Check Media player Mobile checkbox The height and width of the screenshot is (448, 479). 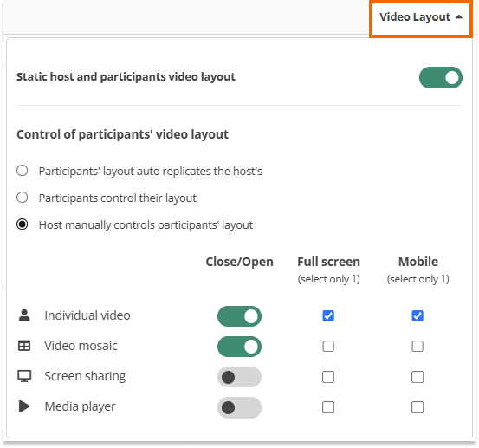tap(418, 407)
